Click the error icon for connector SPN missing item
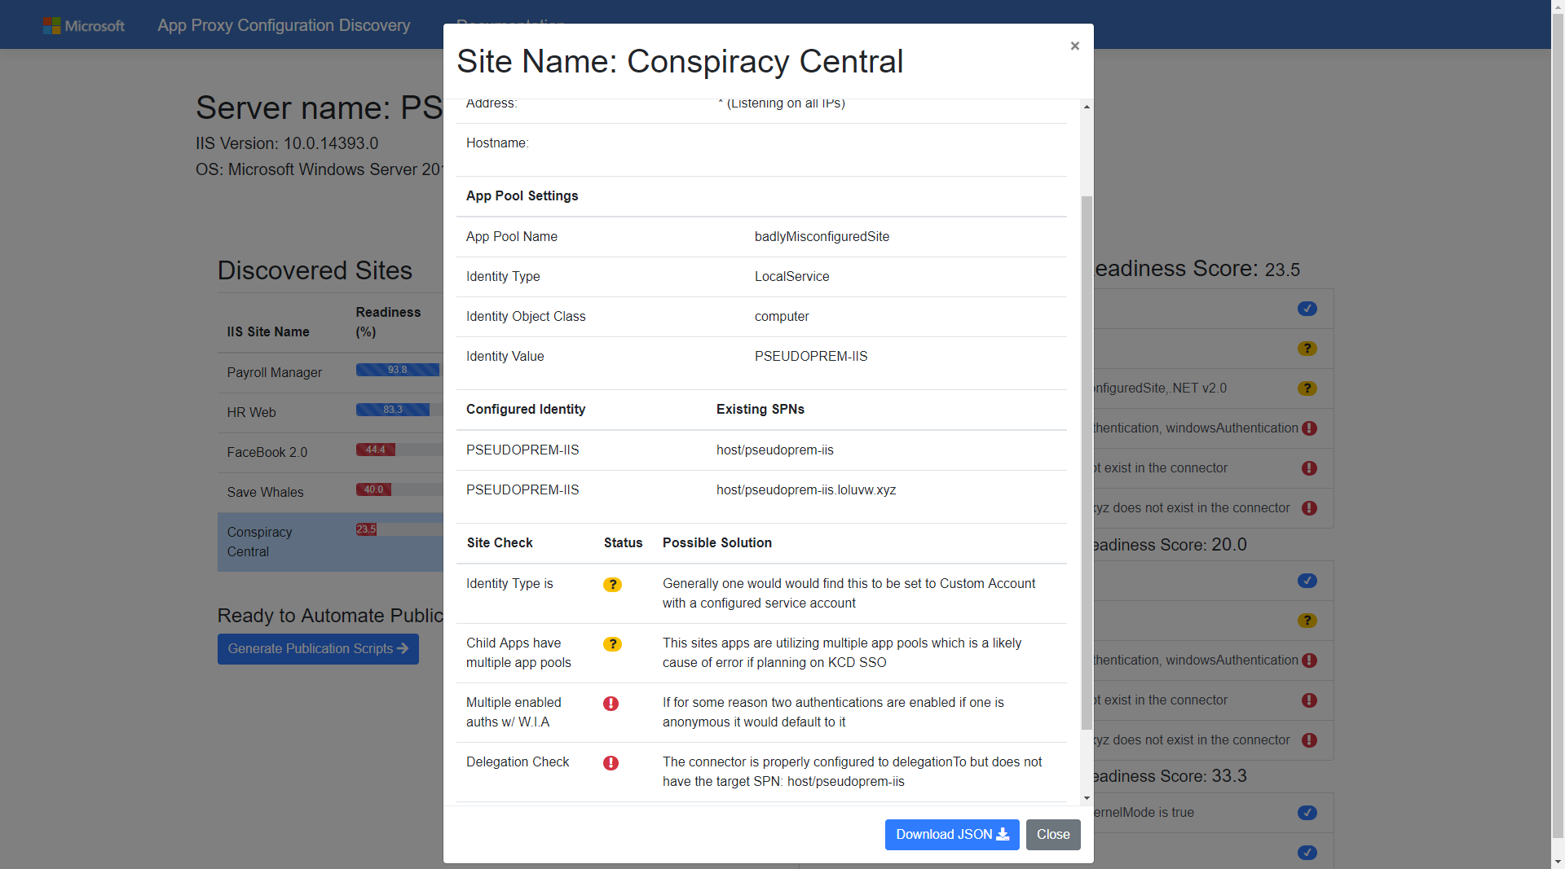This screenshot has height=869, width=1565. 1309,468
